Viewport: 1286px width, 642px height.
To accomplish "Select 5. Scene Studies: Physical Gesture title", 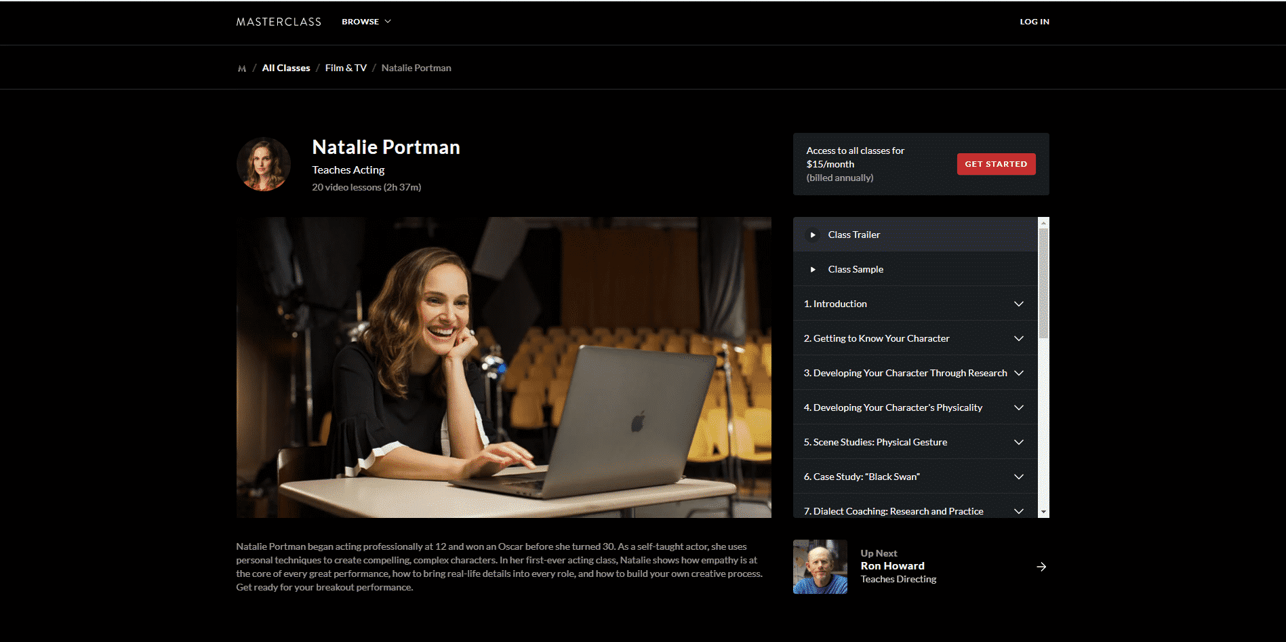I will pos(875,442).
